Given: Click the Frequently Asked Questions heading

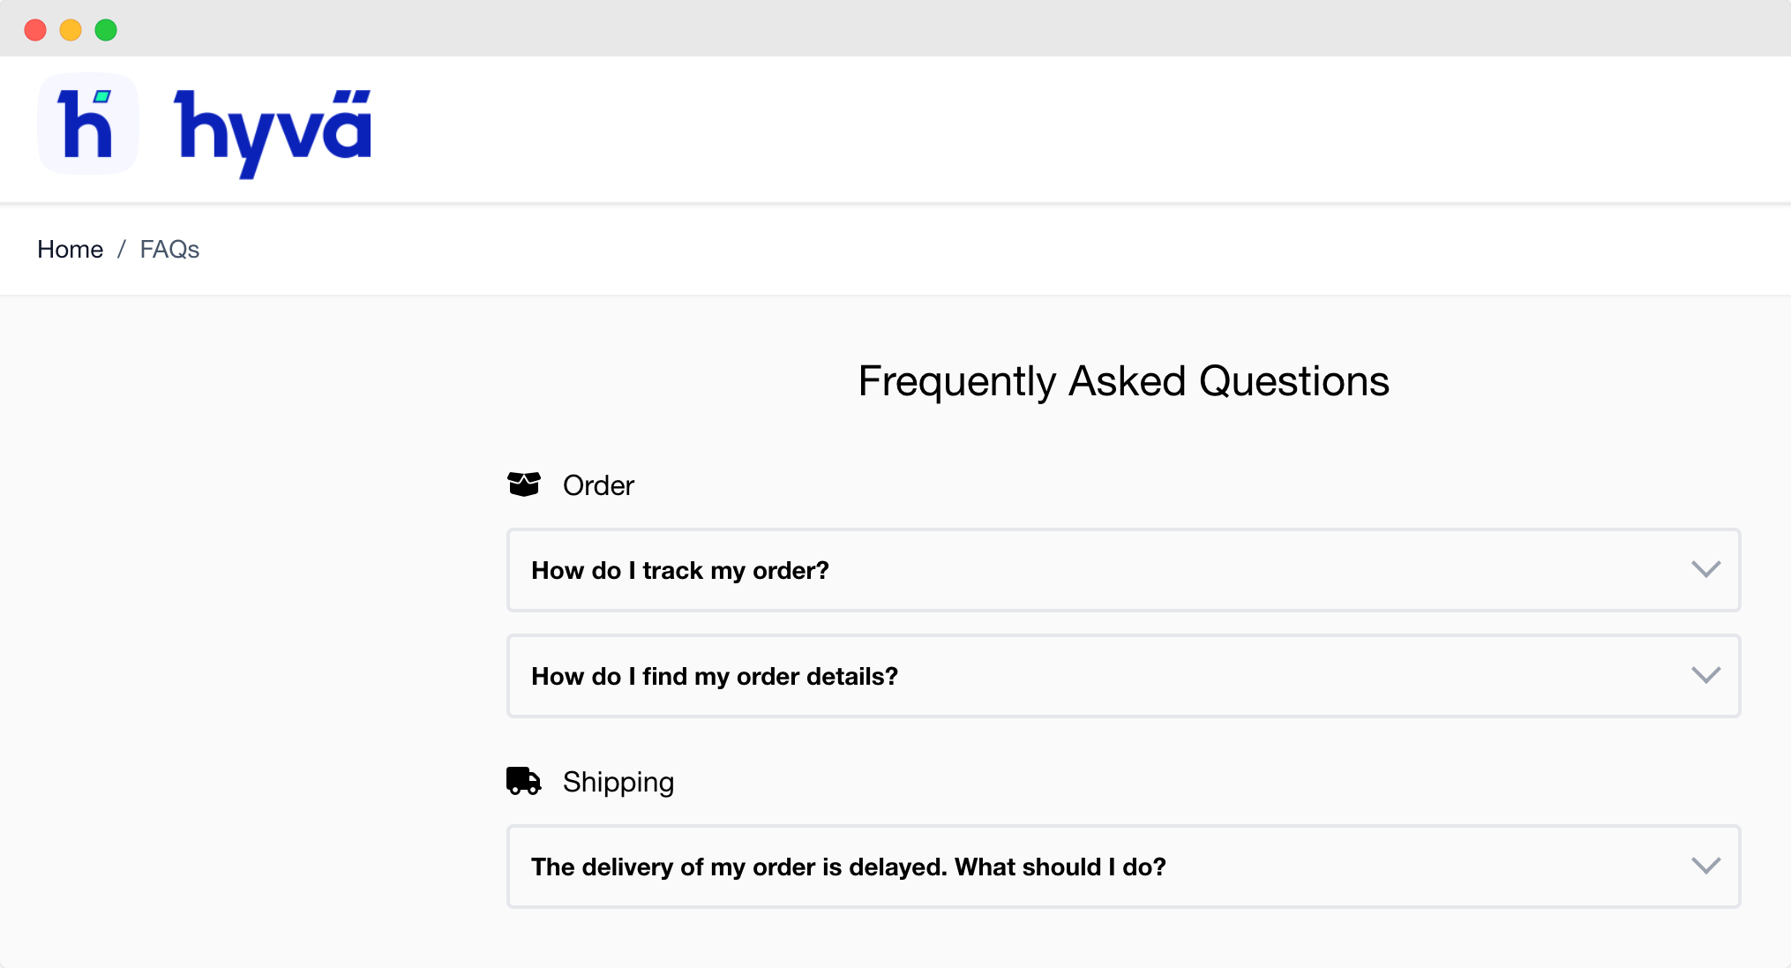Looking at the screenshot, I should 1123,381.
